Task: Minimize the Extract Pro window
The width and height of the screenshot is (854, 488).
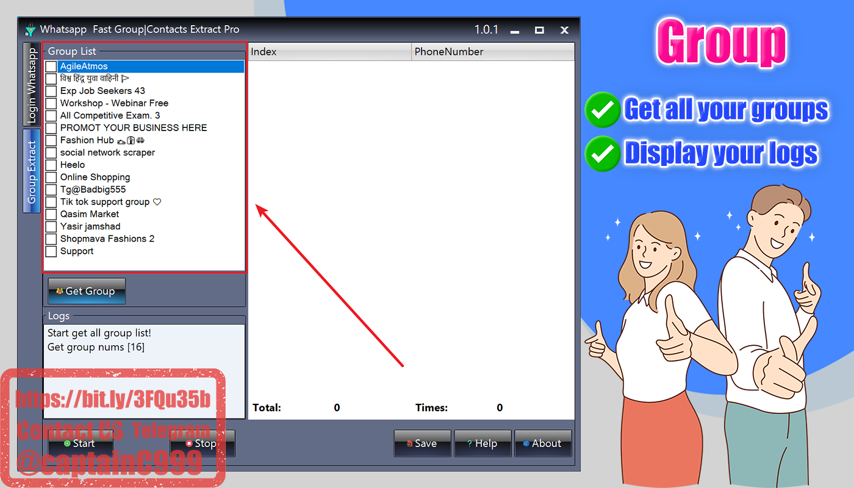Action: pyautogui.click(x=515, y=30)
